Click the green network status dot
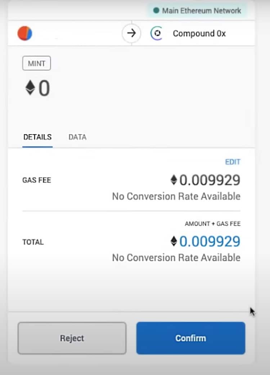270x375 pixels. 156,10
